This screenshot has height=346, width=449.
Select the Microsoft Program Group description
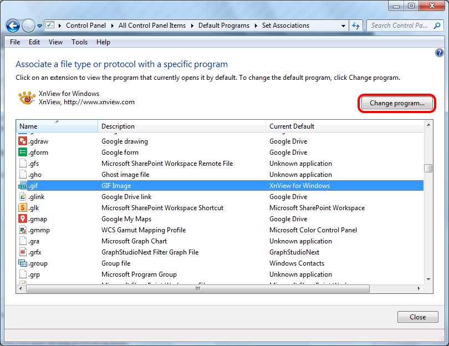(x=139, y=274)
